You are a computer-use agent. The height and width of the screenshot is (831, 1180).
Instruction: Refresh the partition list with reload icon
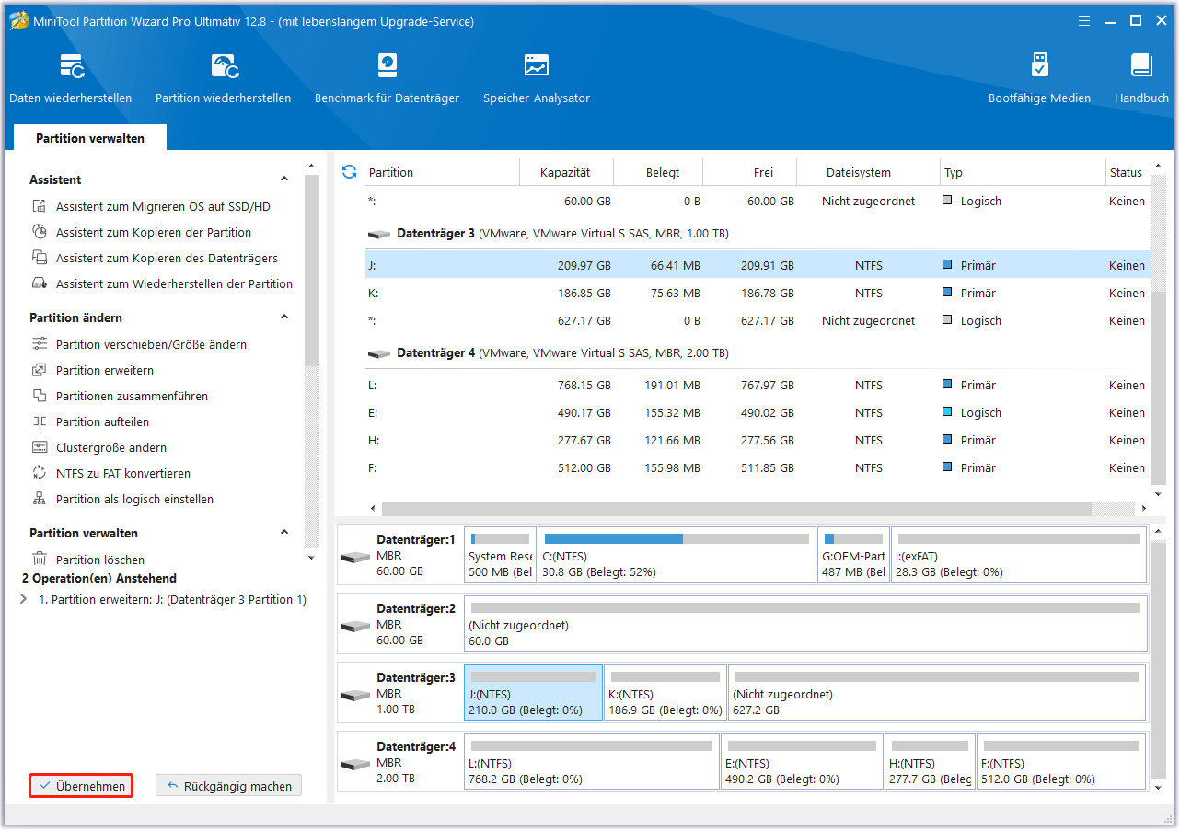click(x=349, y=172)
